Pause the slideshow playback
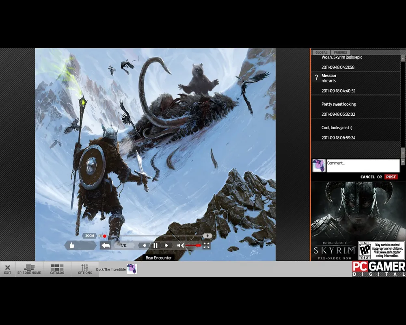 (155, 245)
